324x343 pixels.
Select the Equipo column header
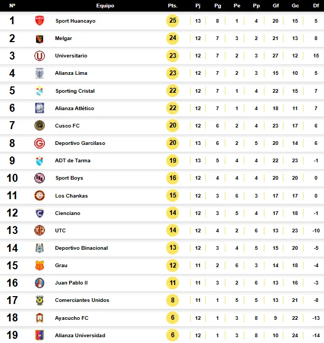coord(105,6)
